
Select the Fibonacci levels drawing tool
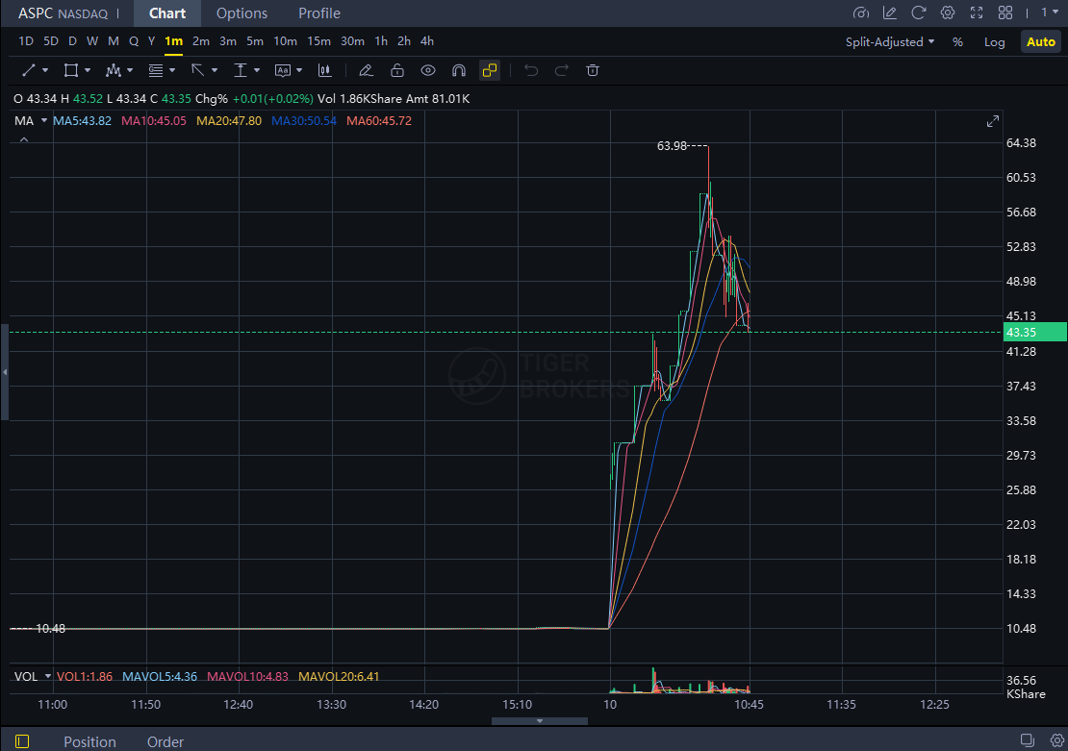coord(156,70)
